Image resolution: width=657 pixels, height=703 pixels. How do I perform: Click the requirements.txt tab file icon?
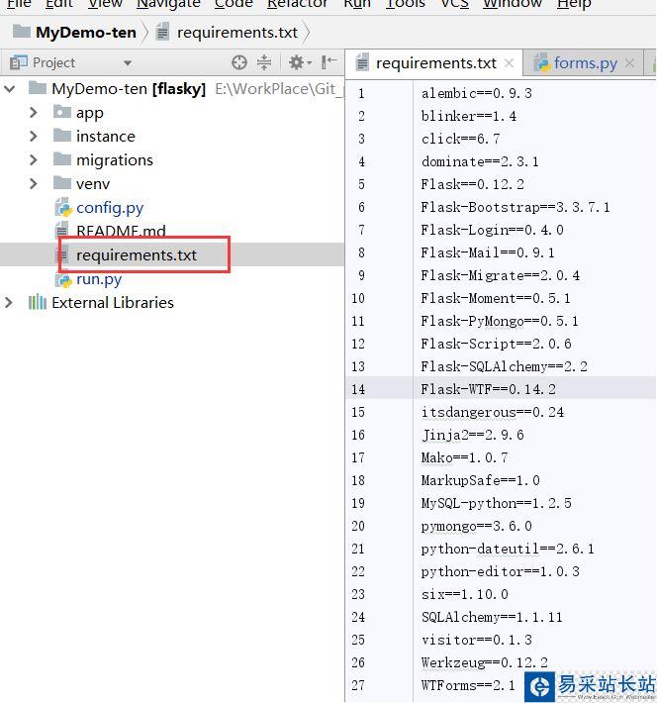point(362,62)
